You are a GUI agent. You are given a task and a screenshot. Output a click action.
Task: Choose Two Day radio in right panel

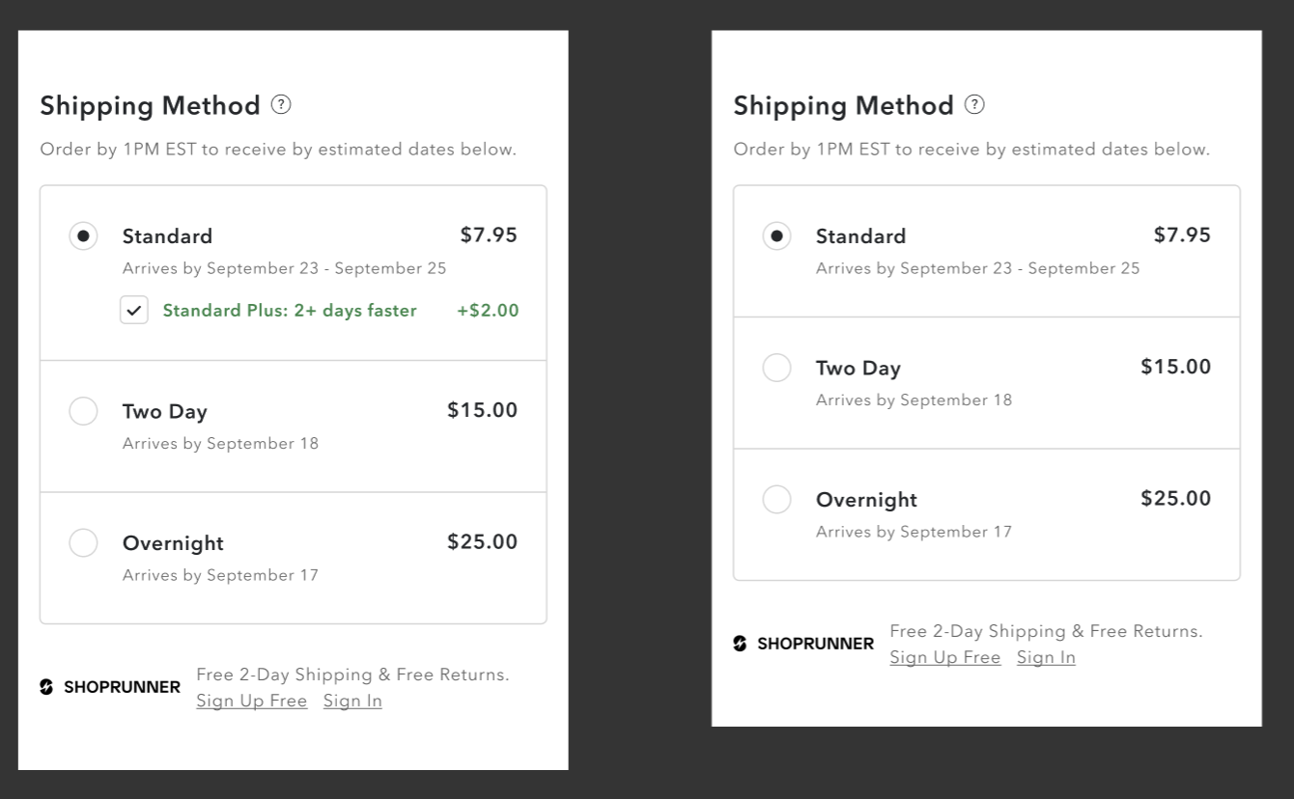(x=776, y=368)
